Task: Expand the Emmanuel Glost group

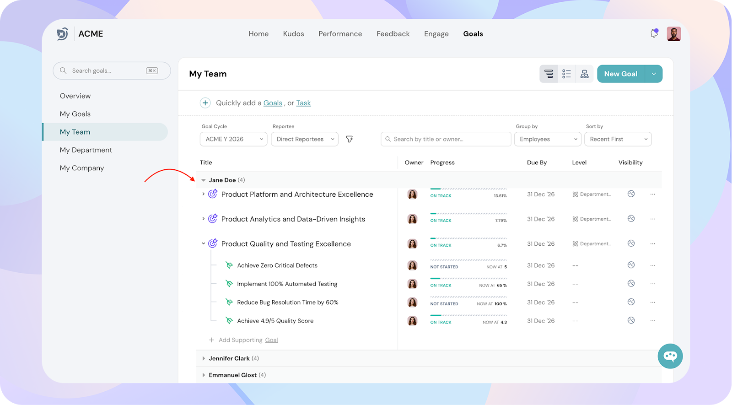Action: (204, 375)
